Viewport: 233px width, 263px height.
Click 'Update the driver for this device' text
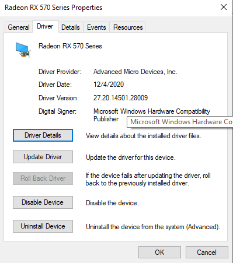[131, 157]
